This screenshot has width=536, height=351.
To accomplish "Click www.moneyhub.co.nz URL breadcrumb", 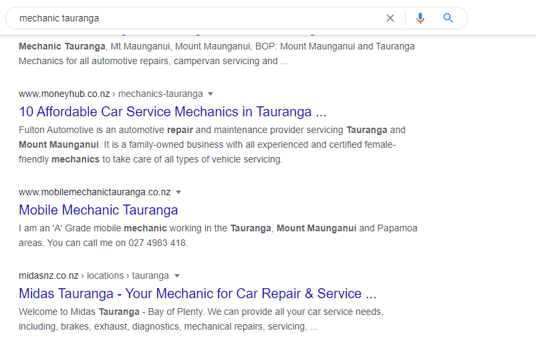I will pyautogui.click(x=111, y=94).
